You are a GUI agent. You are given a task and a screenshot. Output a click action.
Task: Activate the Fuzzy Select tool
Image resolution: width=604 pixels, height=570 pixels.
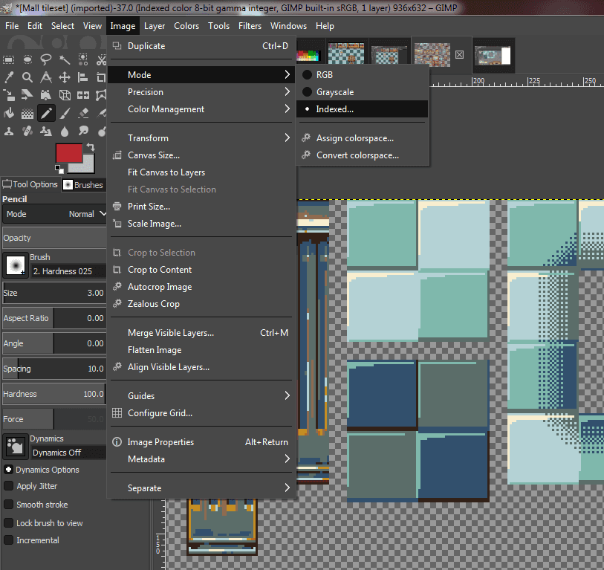pos(65,60)
